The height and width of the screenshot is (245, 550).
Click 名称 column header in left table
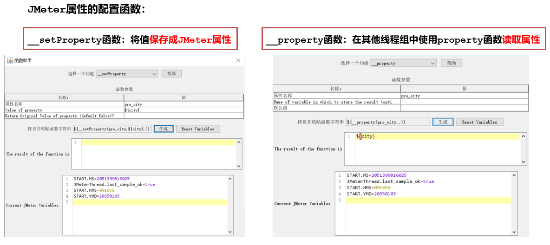click(x=64, y=98)
